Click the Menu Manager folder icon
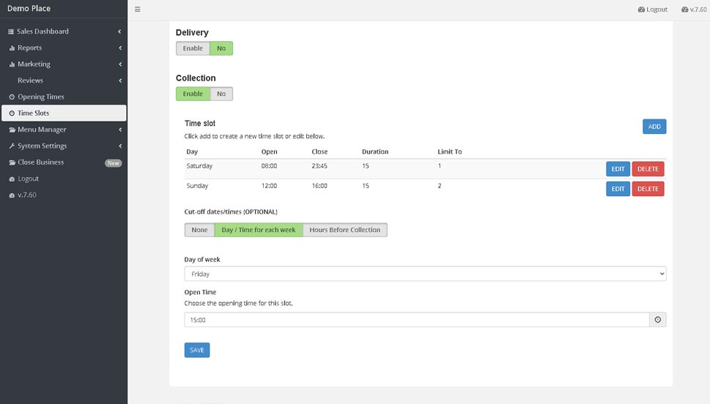The image size is (710, 404). [x=12, y=130]
